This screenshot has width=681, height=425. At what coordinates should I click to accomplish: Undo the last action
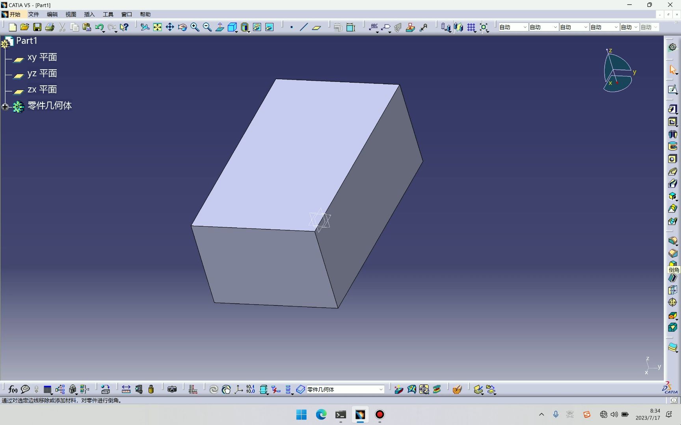coord(99,27)
